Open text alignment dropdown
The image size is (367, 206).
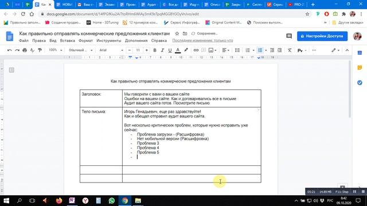point(225,50)
